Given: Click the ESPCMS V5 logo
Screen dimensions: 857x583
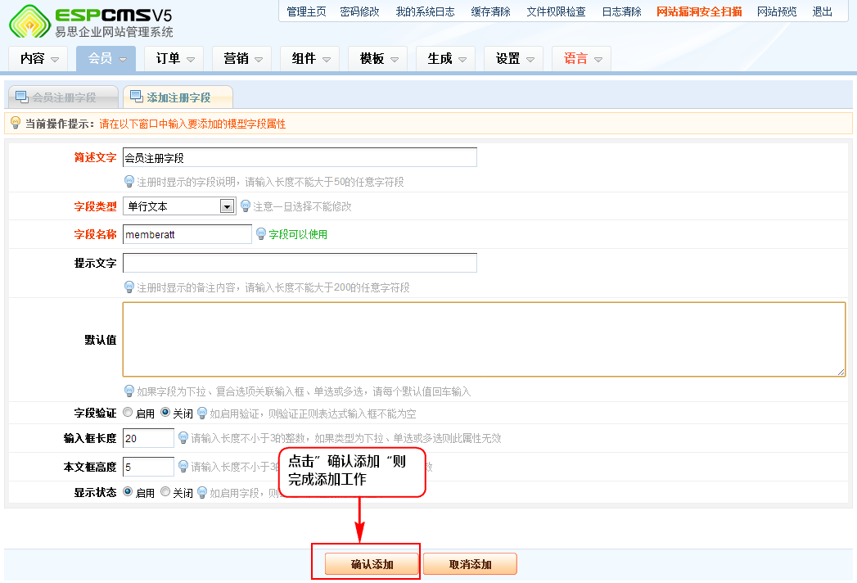Looking at the screenshot, I should 90,22.
